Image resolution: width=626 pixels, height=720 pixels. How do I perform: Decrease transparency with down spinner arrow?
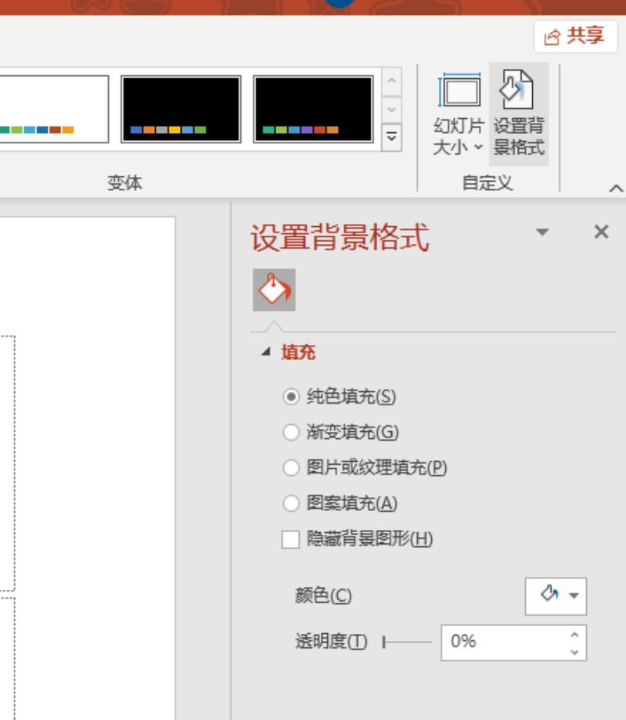(574, 651)
